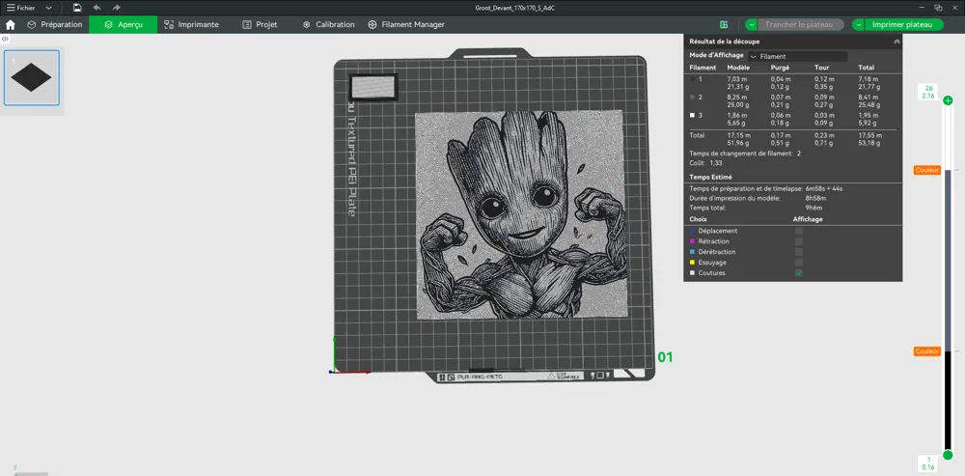Screen dimensions: 965x476
Task: Click the Coût 1,33 value
Action: 716,163
